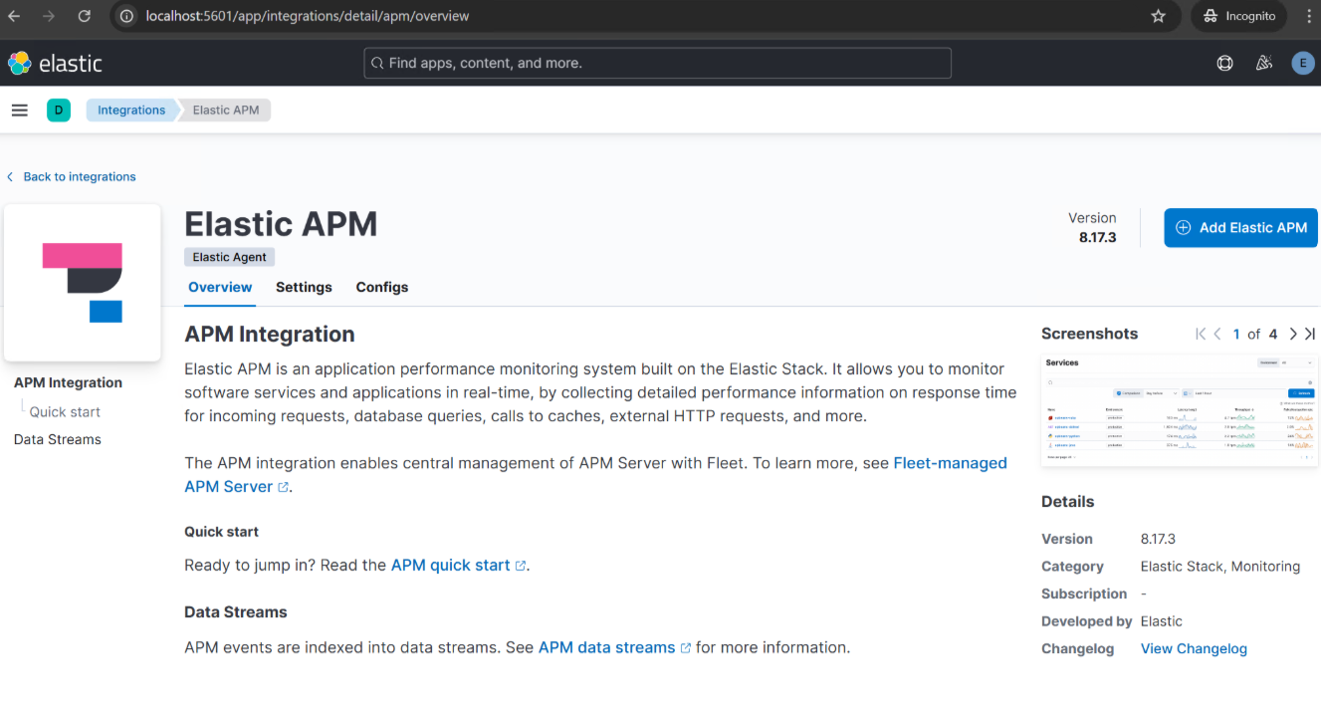The image size is (1321, 712).
Task: Go back to integrations link
Action: [79, 177]
